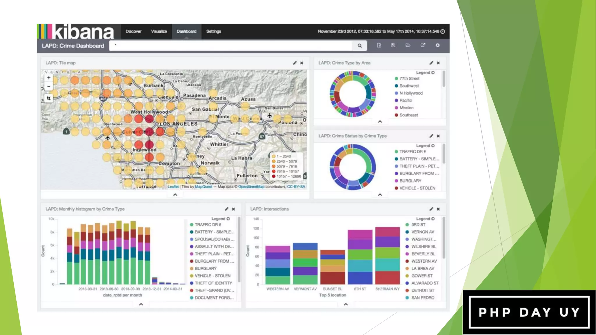
Task: Open the OpenStreetMap attribution link
Action: pos(251,187)
